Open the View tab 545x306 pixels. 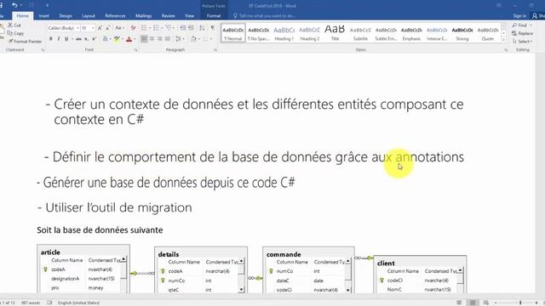click(x=189, y=15)
